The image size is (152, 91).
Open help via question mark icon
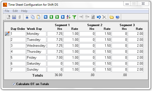(117, 17)
